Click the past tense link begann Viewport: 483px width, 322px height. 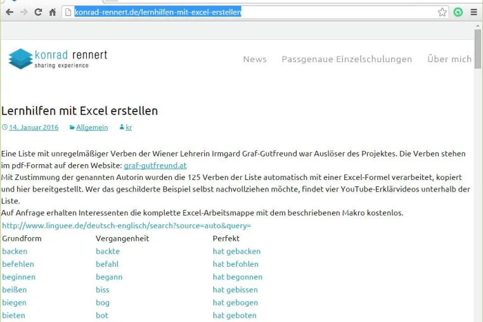coord(109,277)
